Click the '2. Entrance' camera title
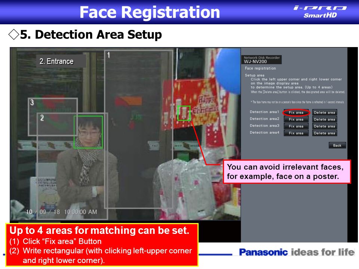The height and width of the screenshot is (269, 359). point(56,61)
